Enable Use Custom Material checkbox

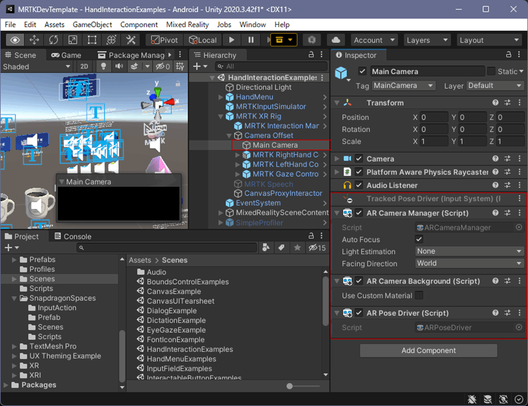click(x=419, y=296)
